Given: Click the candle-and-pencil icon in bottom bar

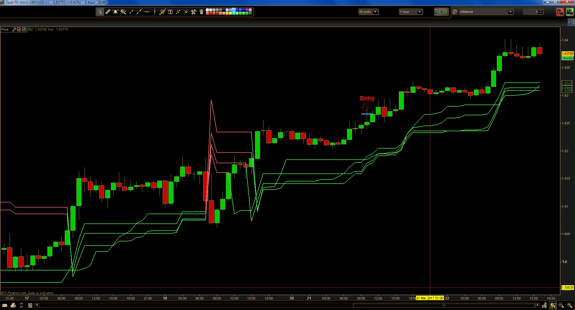Looking at the screenshot, I should click(x=544, y=305).
